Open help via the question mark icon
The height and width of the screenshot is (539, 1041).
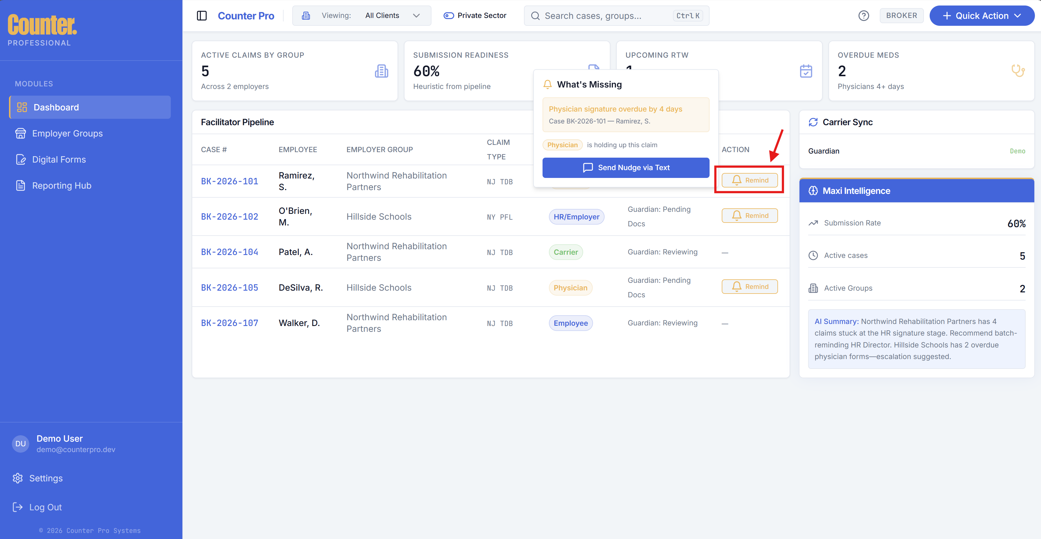864,15
